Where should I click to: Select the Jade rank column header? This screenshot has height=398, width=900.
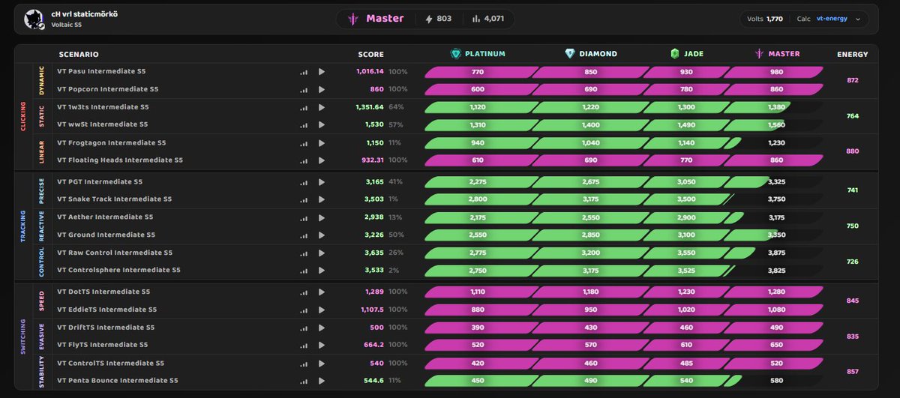686,54
